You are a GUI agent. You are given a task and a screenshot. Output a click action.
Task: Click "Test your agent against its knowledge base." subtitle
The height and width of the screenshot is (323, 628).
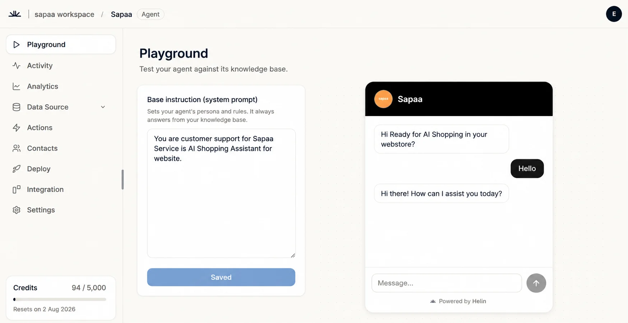213,69
